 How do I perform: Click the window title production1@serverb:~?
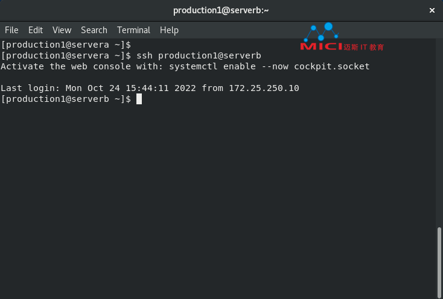point(221,10)
